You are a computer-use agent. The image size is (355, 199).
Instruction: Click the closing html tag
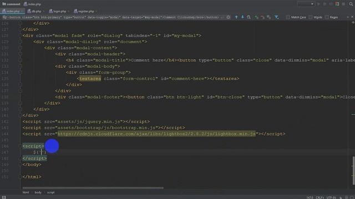(32, 177)
